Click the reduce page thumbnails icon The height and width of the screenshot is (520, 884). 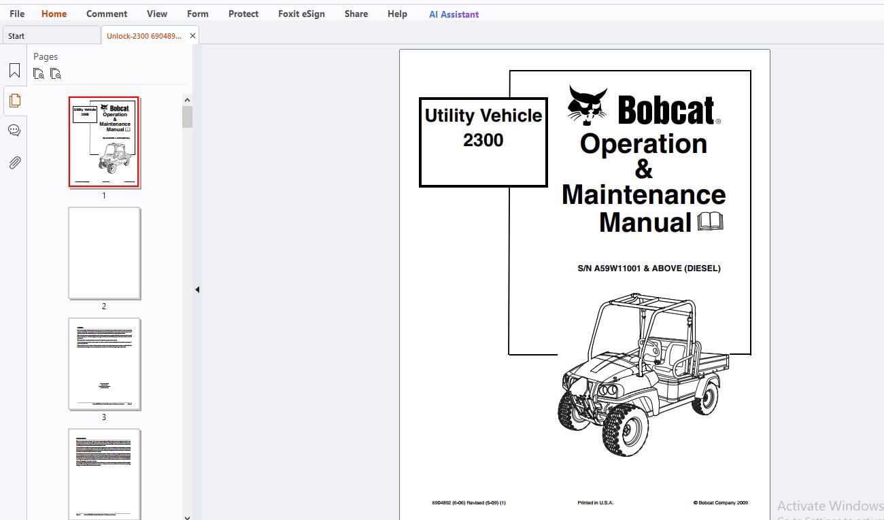(56, 73)
